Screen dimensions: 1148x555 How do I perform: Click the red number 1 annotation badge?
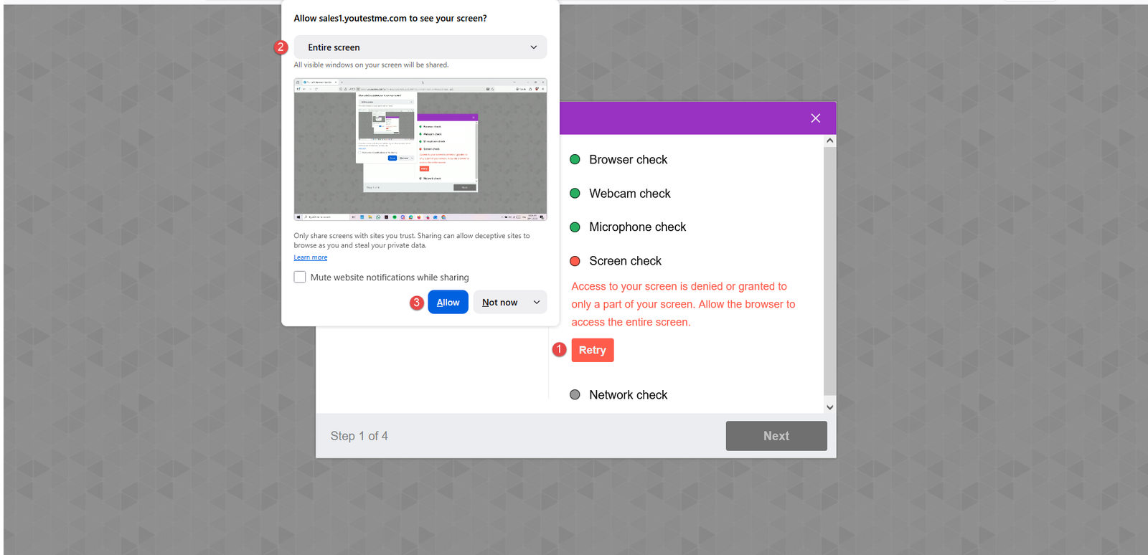click(560, 349)
